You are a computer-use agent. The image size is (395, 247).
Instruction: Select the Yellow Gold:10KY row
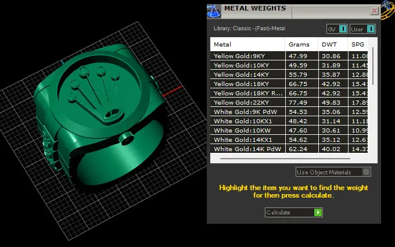pyautogui.click(x=289, y=65)
